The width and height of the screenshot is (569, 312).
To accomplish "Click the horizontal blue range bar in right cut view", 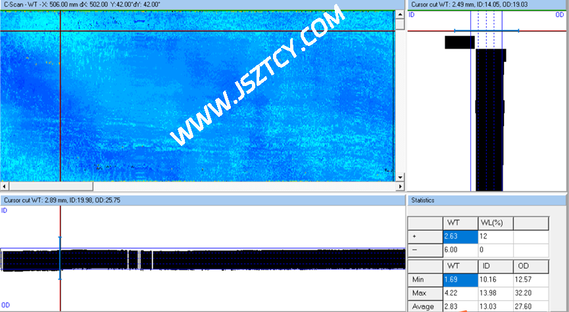I will 487,30.
